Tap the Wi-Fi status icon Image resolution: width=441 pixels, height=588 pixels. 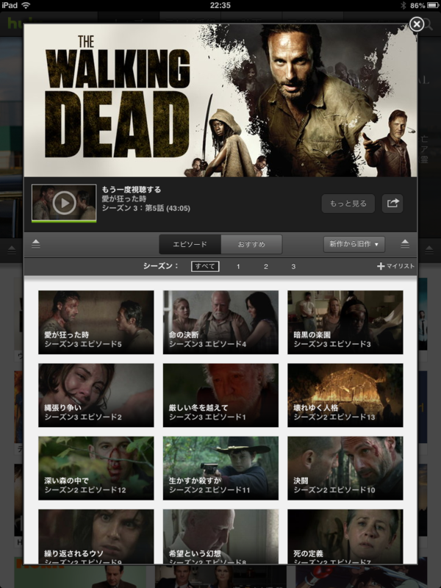[26, 5]
